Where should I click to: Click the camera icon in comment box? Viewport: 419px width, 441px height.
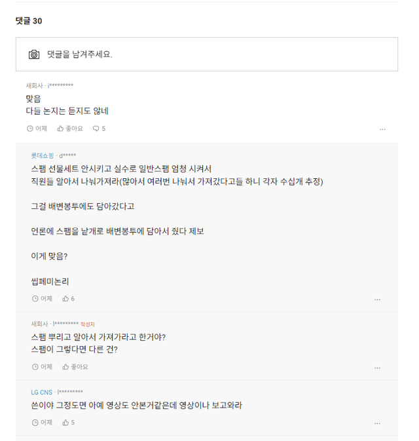34,54
